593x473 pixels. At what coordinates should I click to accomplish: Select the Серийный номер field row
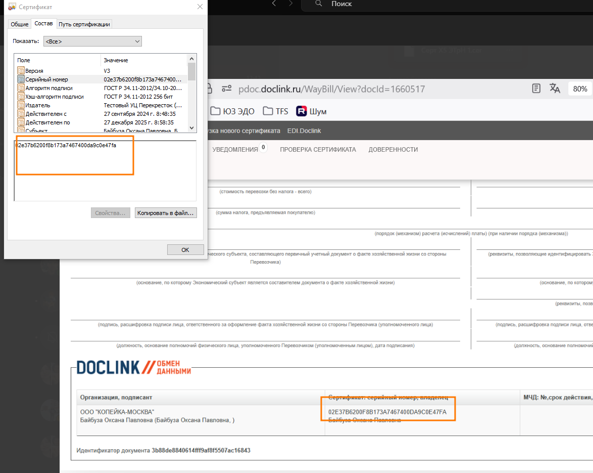[101, 79]
